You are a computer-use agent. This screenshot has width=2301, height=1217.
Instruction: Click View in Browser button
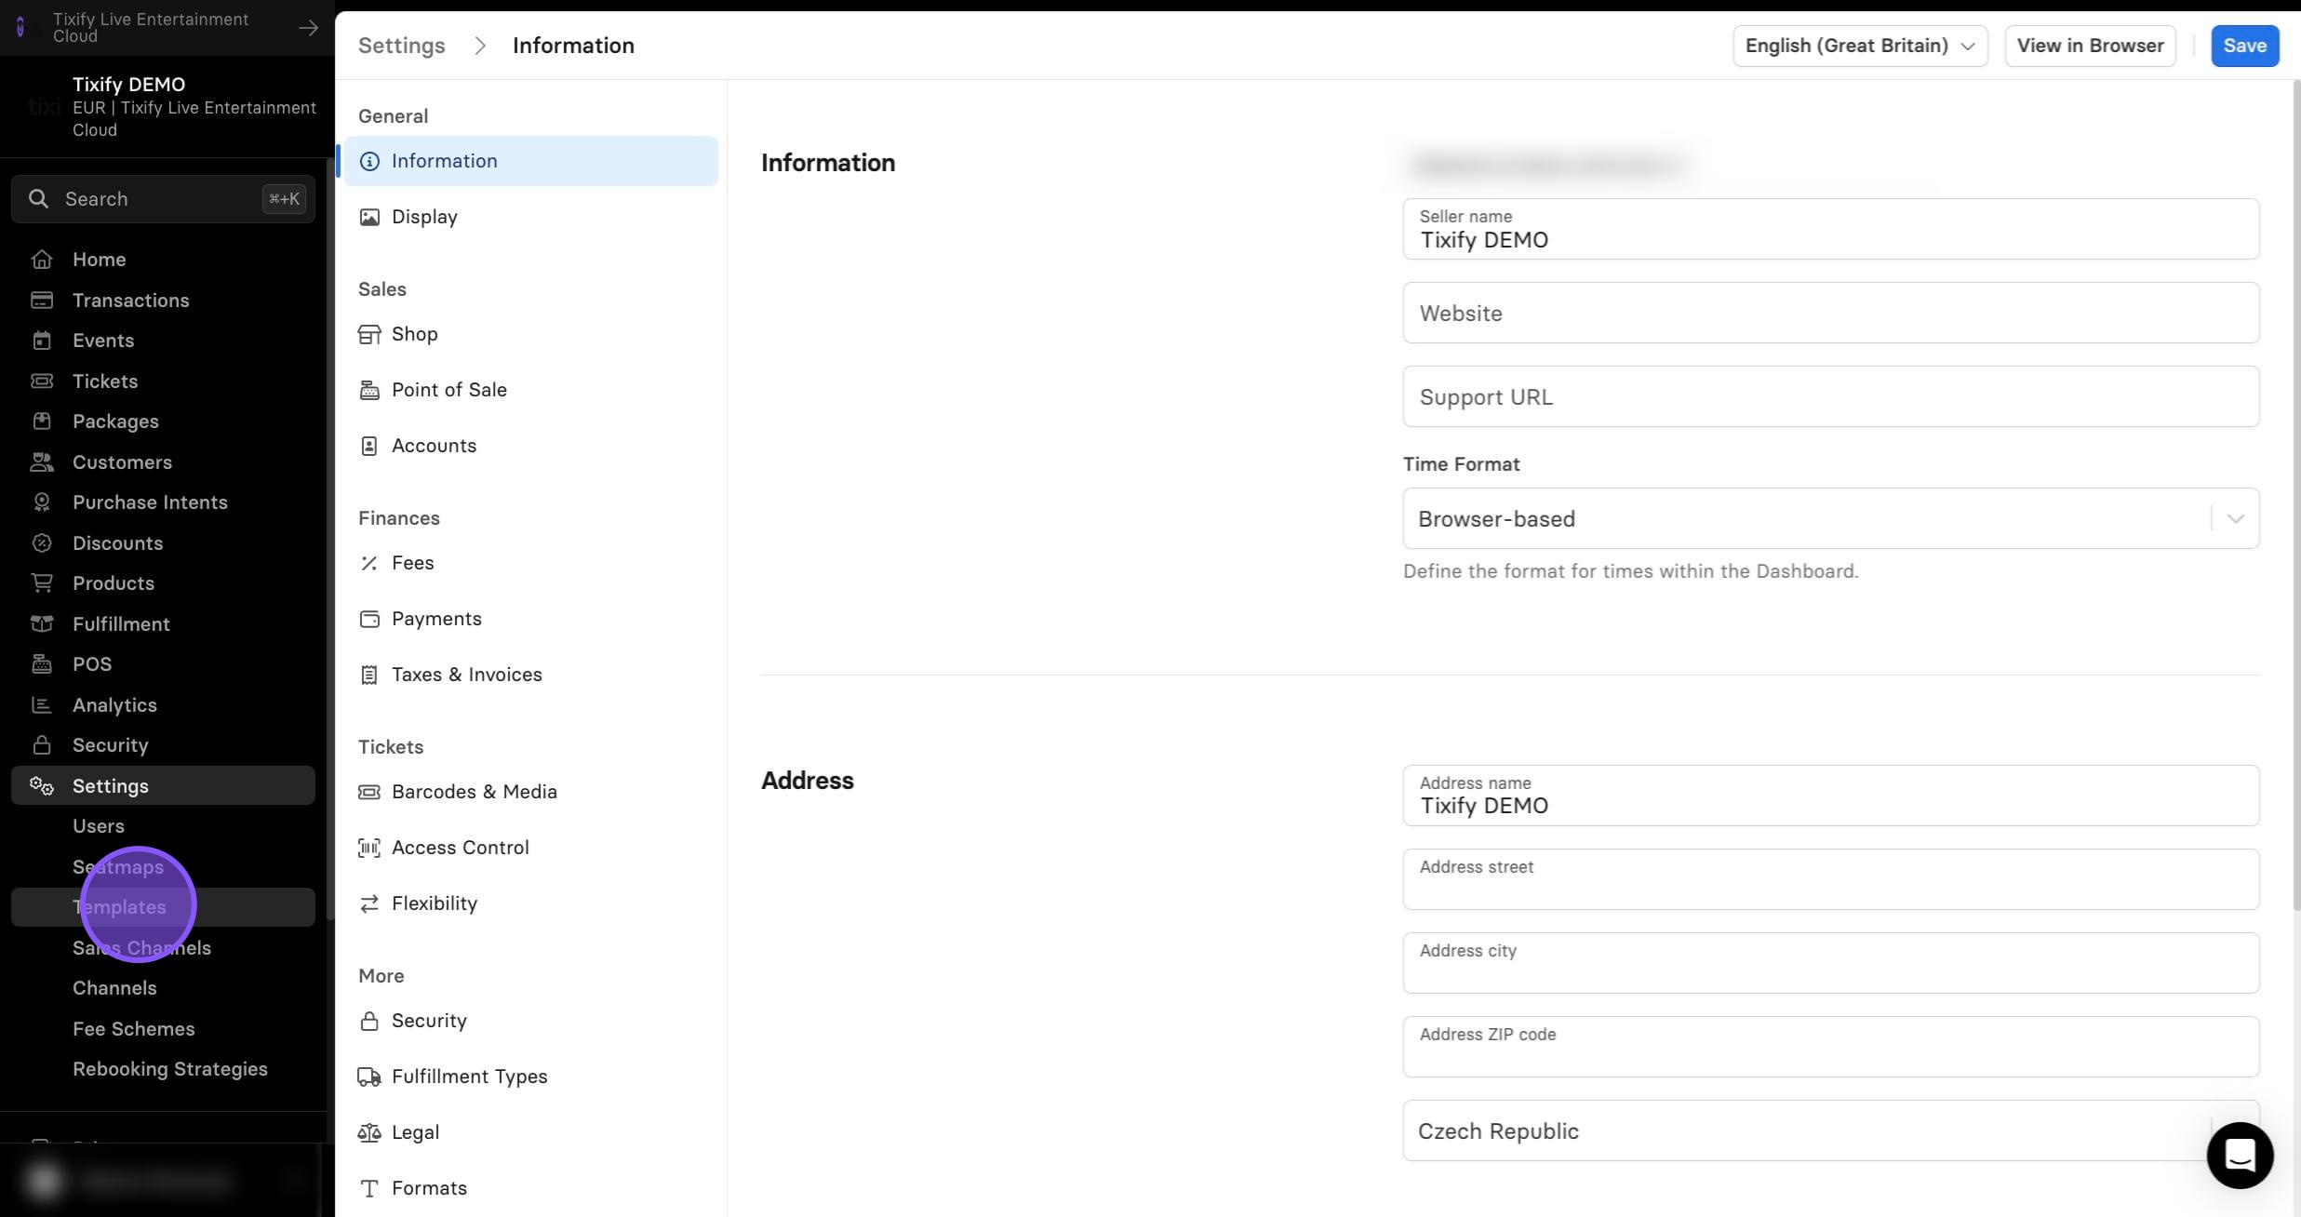pos(2090,46)
